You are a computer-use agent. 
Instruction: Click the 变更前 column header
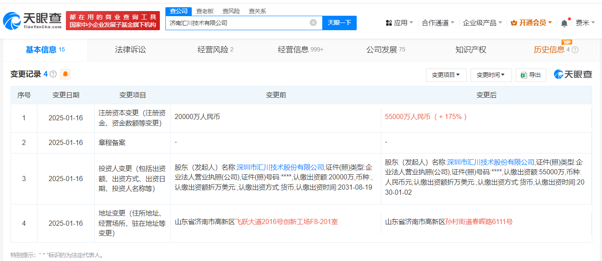(x=276, y=95)
